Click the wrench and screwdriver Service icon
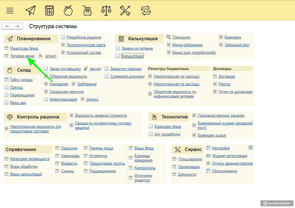This screenshot has width=295, height=208. [x=125, y=11]
